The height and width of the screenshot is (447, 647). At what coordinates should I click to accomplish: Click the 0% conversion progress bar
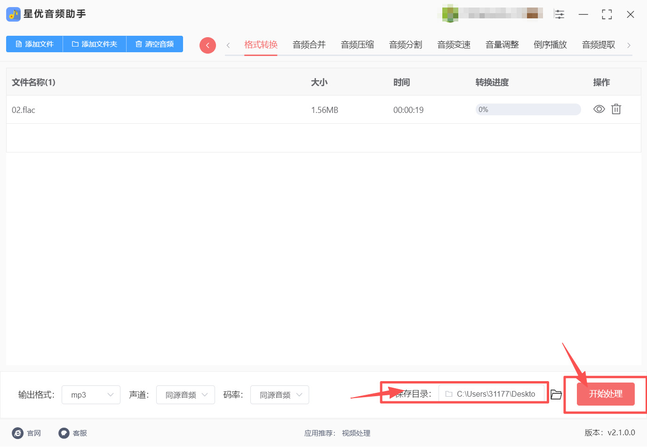coord(528,110)
